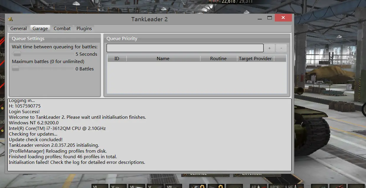Screen dimensions: 366x188
Task: Close the TankLeader 2 window
Action: [283, 18]
